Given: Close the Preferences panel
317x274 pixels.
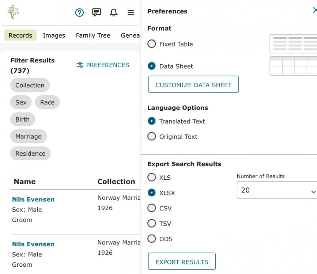Looking at the screenshot, I should [314, 11].
